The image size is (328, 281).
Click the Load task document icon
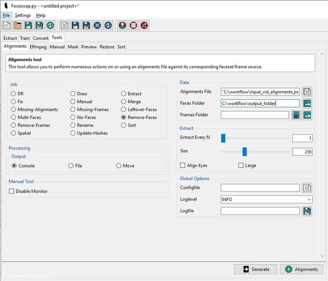[65, 26]
